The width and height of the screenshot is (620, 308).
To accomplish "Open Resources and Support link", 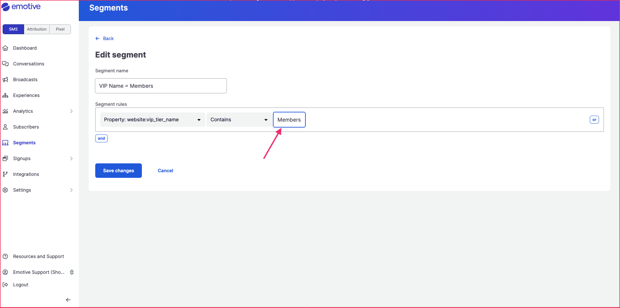I will tap(38, 256).
